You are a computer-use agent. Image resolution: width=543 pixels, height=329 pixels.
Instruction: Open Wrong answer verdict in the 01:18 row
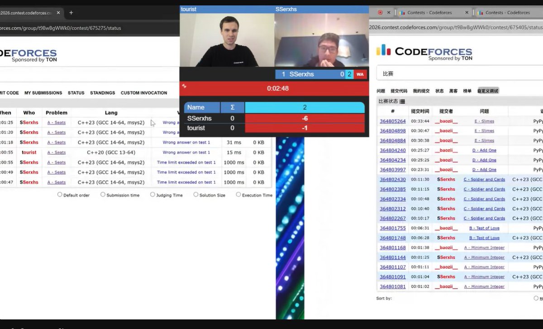(x=186, y=143)
